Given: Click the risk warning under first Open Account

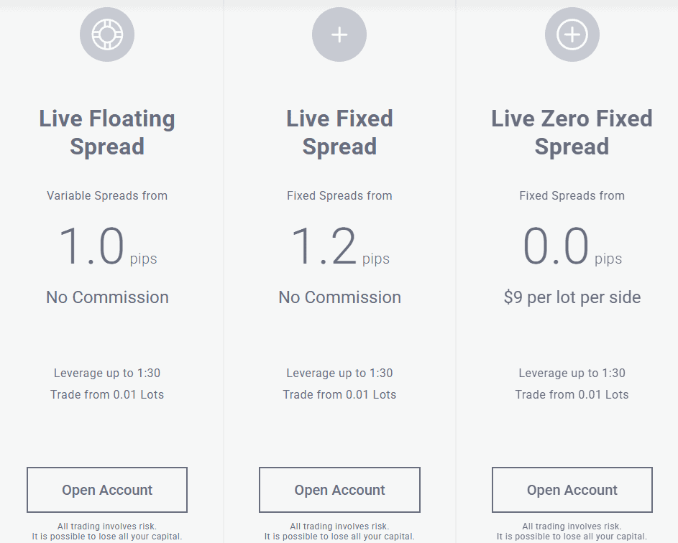Looking at the screenshot, I should coord(106,531).
